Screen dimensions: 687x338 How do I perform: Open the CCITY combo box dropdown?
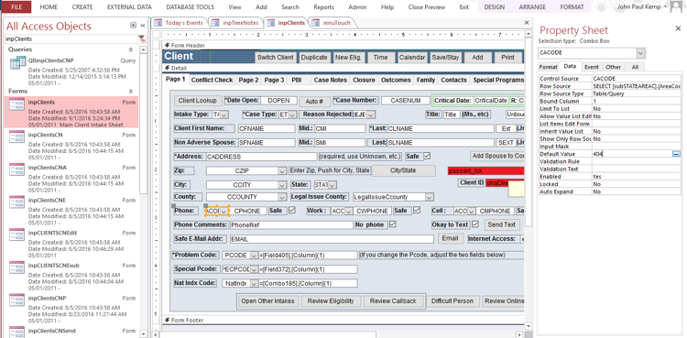point(282,185)
